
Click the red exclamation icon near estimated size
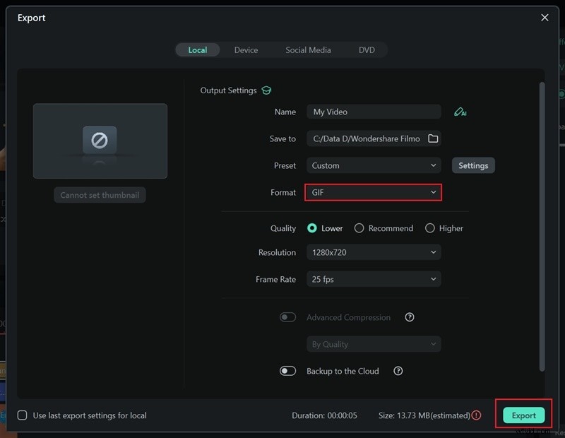pyautogui.click(x=475, y=415)
